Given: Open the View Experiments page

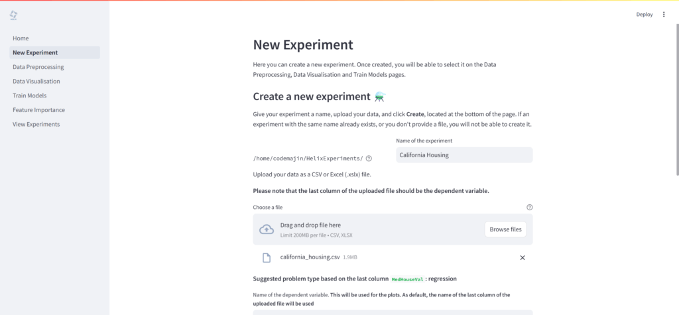Looking at the screenshot, I should [x=36, y=124].
